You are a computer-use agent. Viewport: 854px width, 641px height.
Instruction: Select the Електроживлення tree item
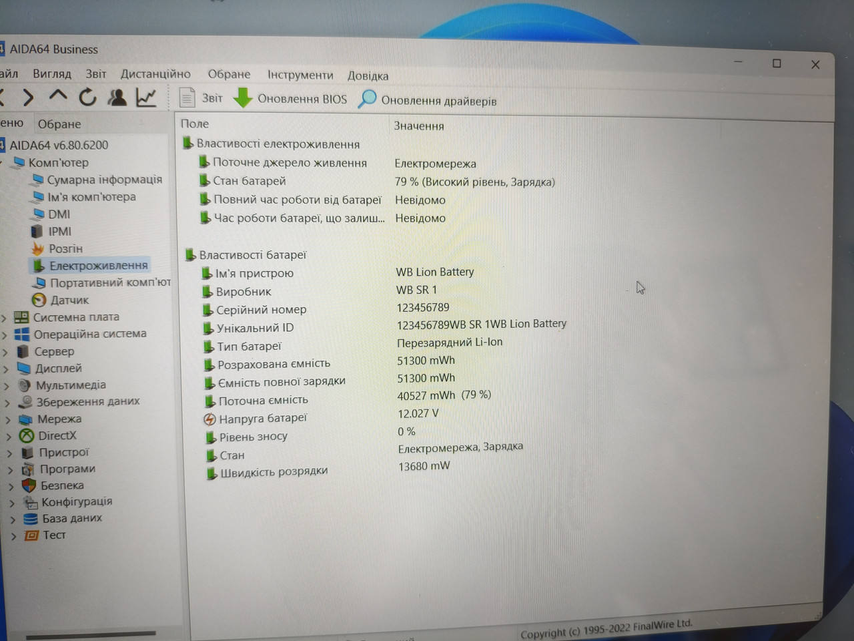99,266
